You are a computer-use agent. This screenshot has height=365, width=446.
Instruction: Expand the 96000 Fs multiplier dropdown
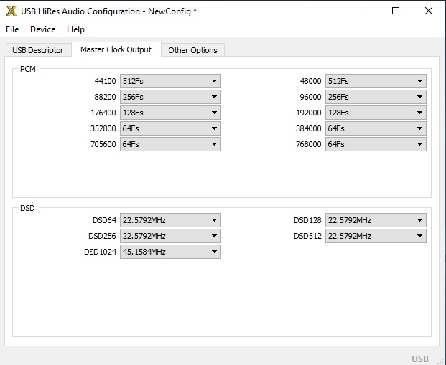376,97
